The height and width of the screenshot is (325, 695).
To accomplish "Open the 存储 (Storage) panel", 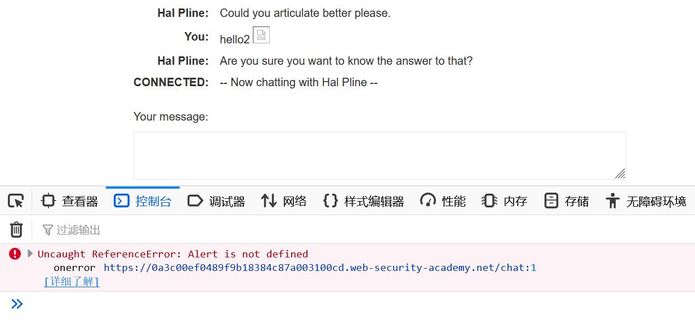I will [x=567, y=201].
